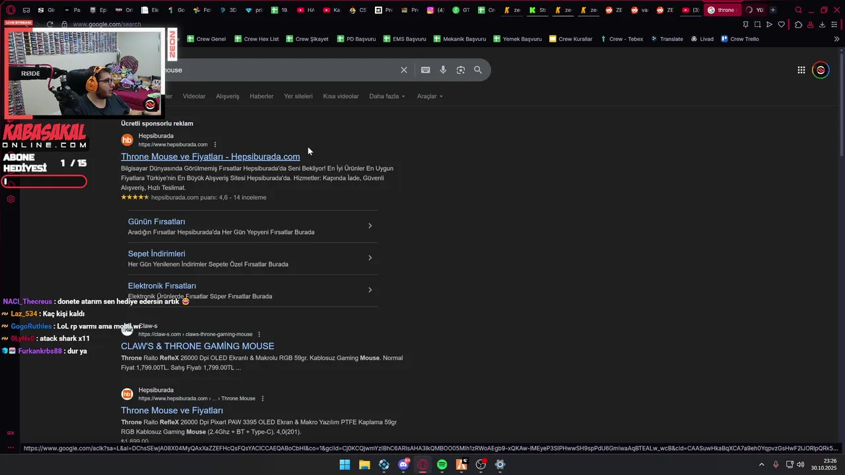Viewport: 845px width, 475px height.
Task: Bookmark the page with the heart icon
Action: point(782,24)
